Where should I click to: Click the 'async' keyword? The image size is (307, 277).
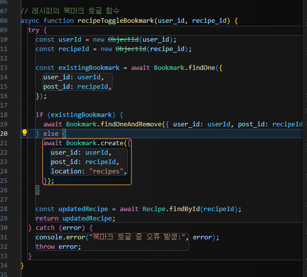click(x=30, y=21)
